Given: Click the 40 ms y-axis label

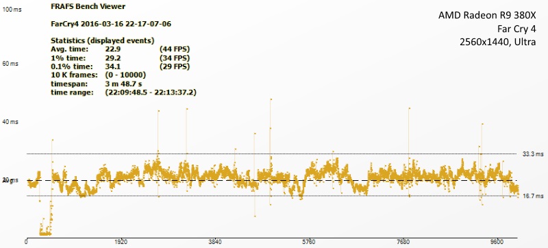Looking at the screenshot, I should (x=11, y=122).
